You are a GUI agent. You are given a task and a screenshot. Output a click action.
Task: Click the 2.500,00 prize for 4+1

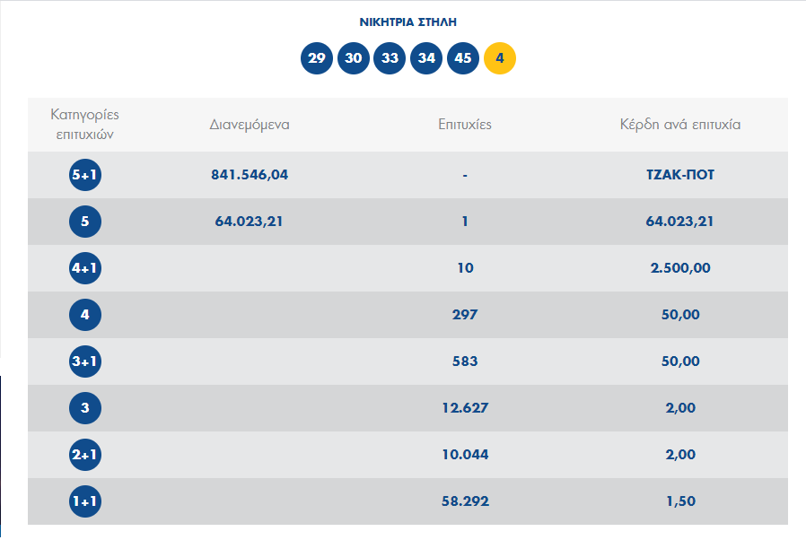tap(680, 268)
